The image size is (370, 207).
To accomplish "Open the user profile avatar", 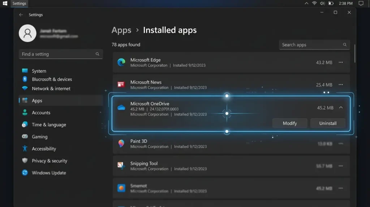I will coord(27,33).
